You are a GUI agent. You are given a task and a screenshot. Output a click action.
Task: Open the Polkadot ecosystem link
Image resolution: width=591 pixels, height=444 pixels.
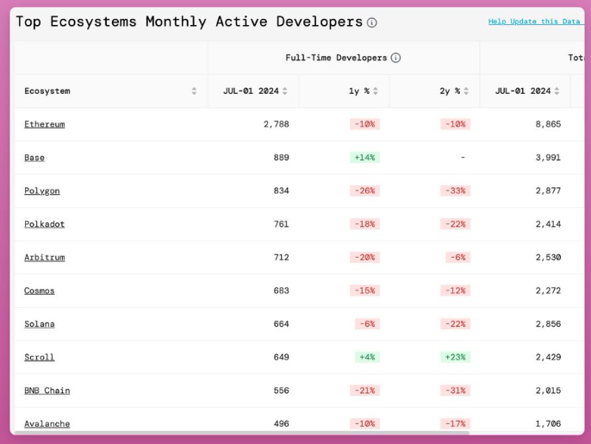coord(45,224)
